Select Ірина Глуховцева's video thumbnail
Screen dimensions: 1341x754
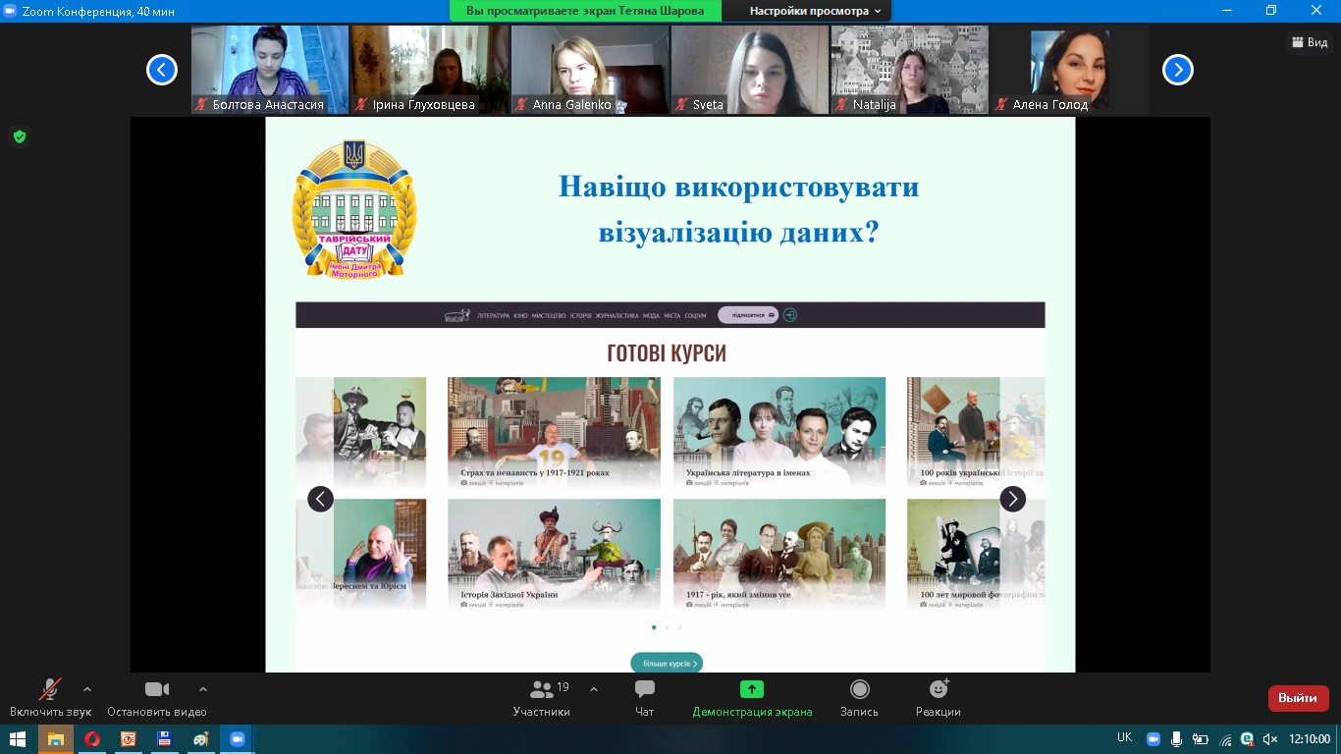pyautogui.click(x=430, y=70)
